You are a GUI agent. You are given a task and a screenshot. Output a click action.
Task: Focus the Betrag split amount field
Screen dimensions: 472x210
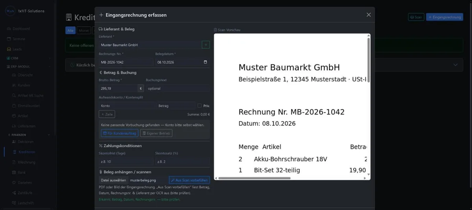176,106
